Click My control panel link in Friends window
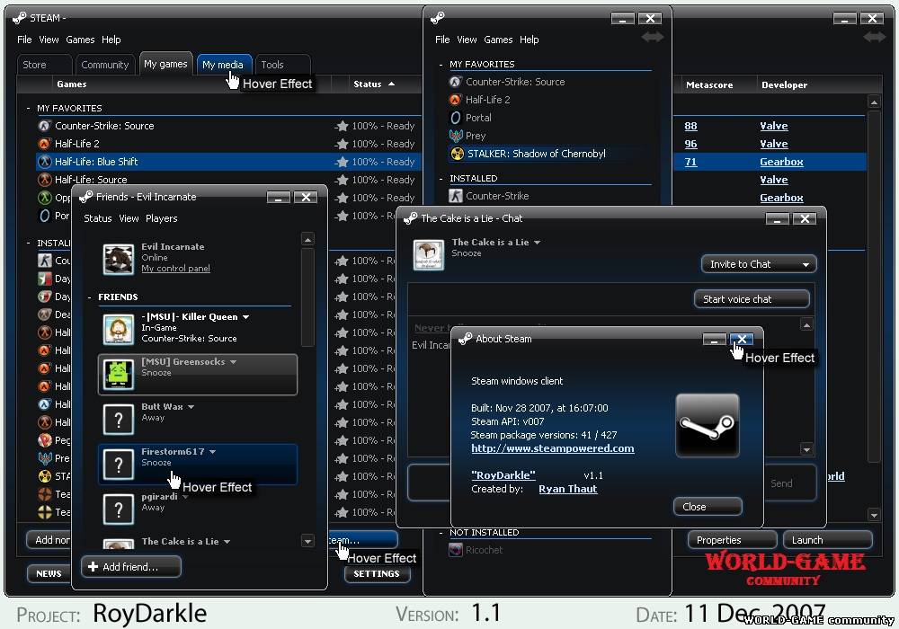 point(175,268)
